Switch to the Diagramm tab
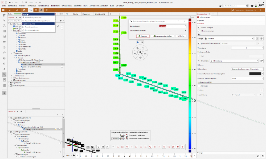 86,14
